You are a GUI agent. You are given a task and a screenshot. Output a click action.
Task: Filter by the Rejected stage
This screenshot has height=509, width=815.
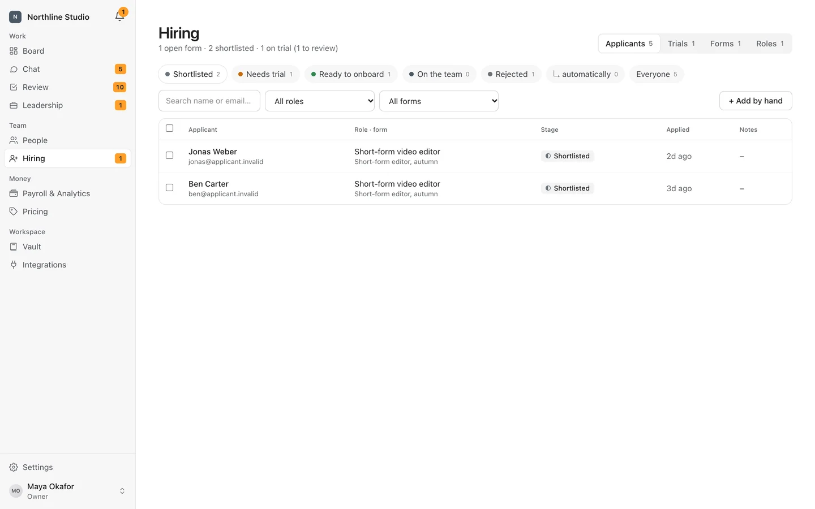[x=511, y=74]
